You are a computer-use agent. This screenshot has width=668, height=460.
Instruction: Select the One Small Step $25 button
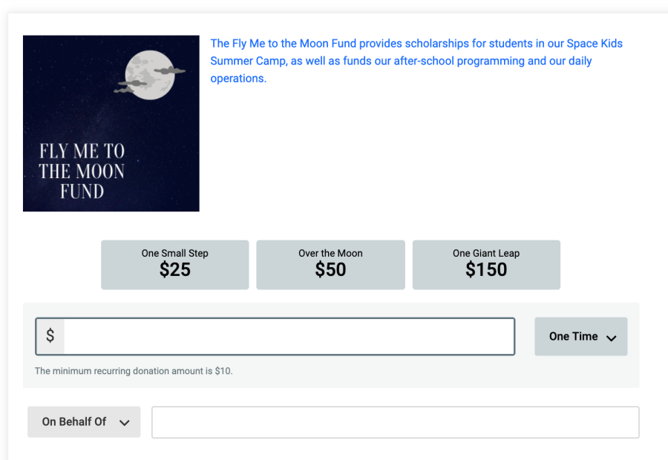[174, 264]
